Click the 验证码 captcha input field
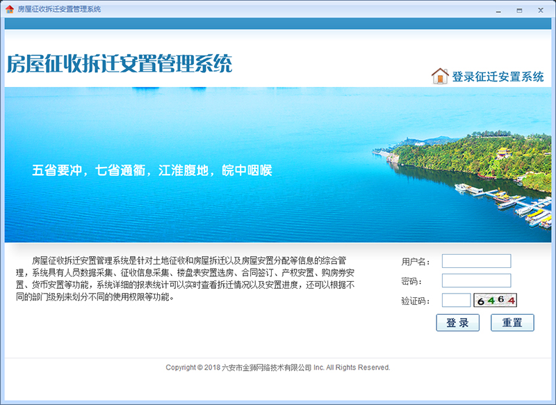The image size is (556, 405). pyautogui.click(x=457, y=299)
